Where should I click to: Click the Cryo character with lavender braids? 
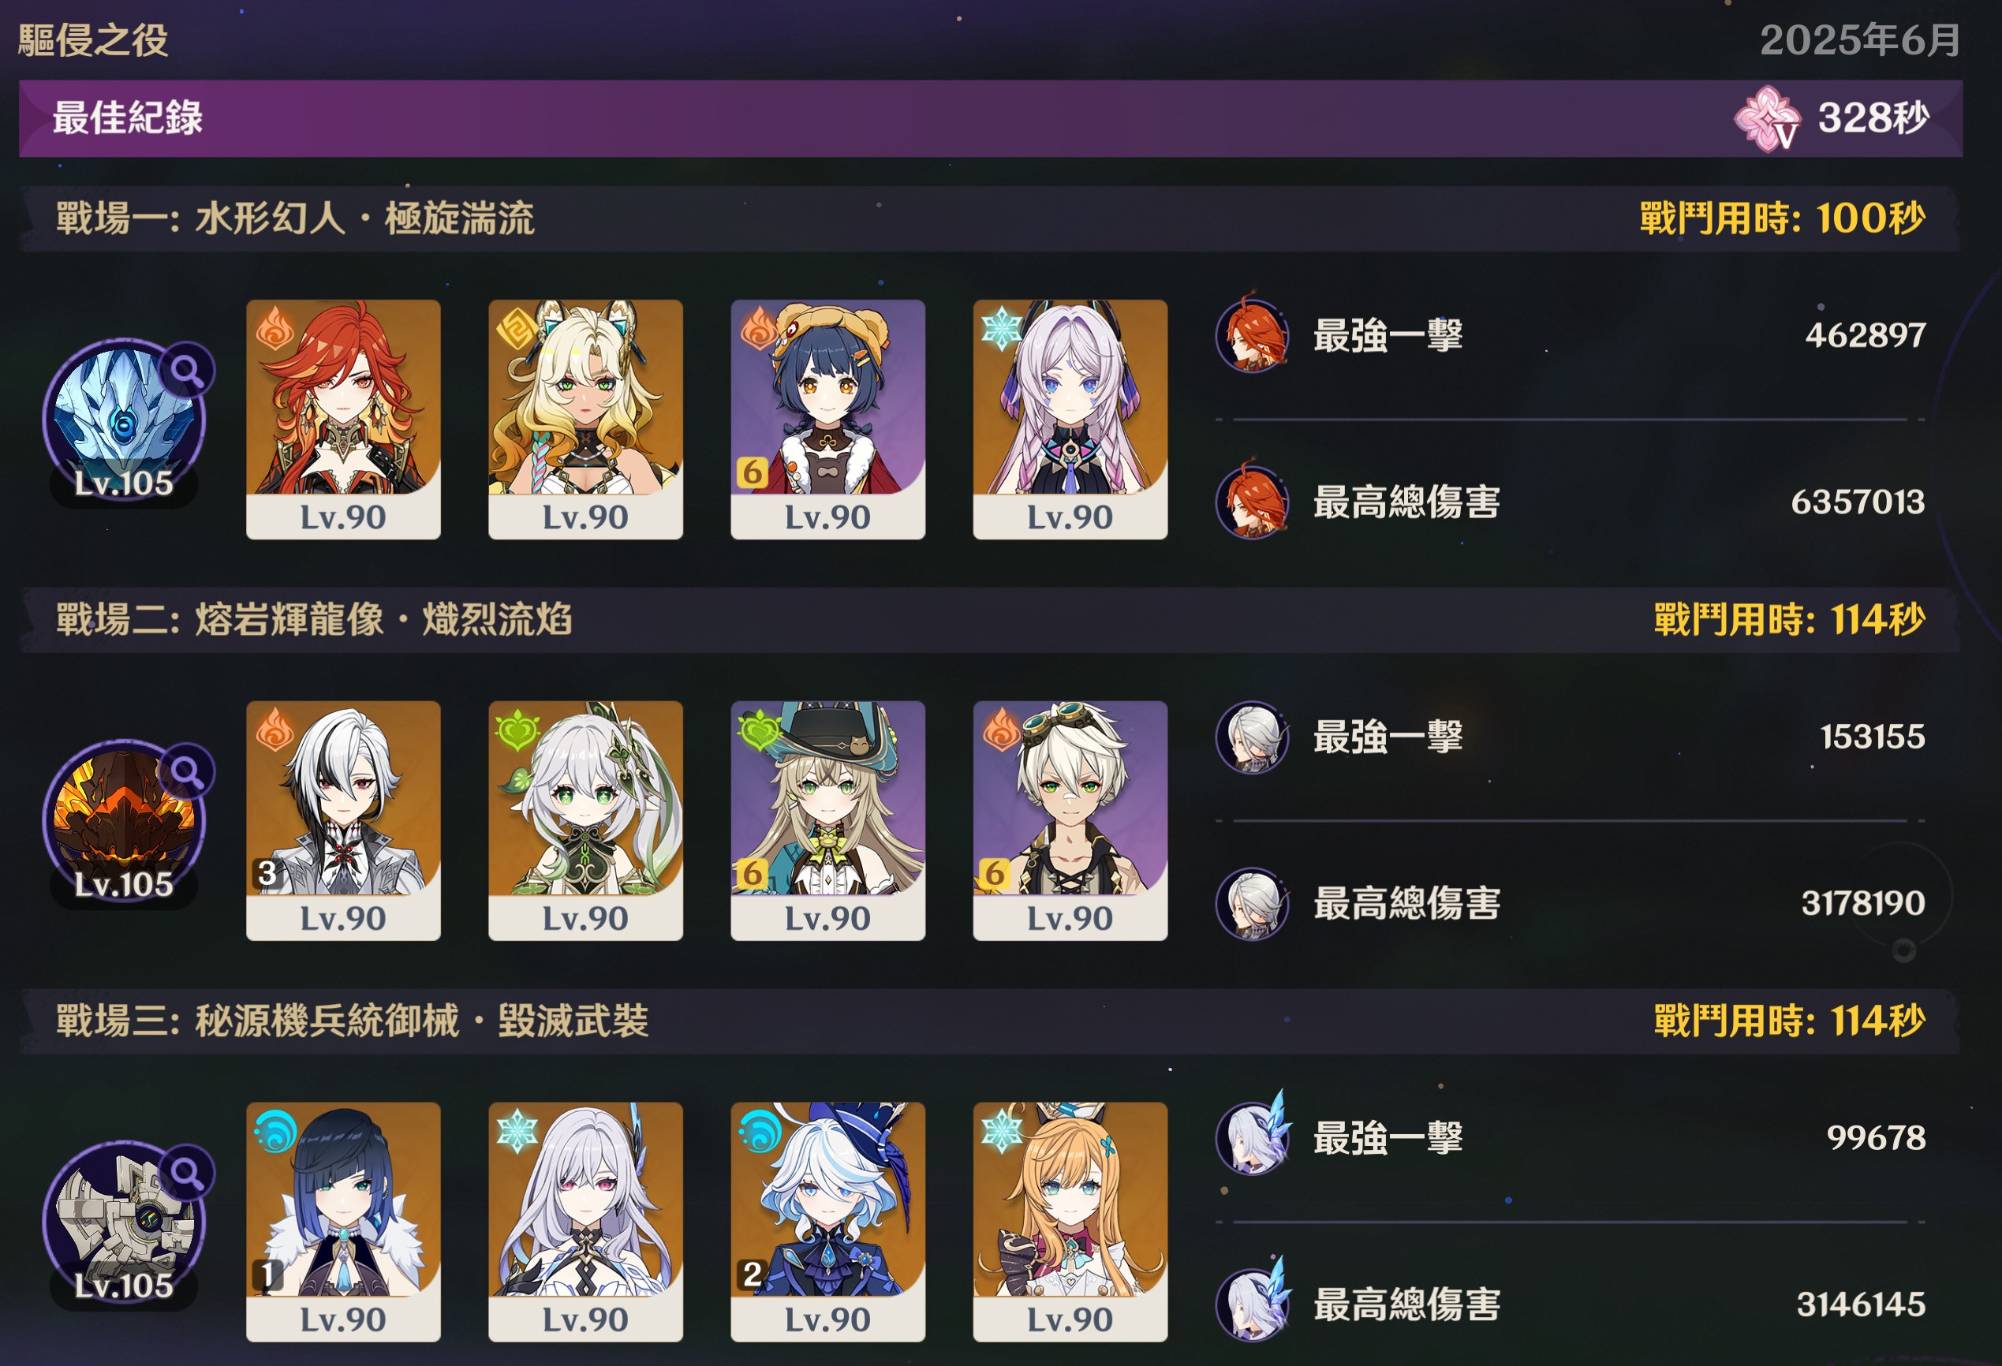point(1070,420)
